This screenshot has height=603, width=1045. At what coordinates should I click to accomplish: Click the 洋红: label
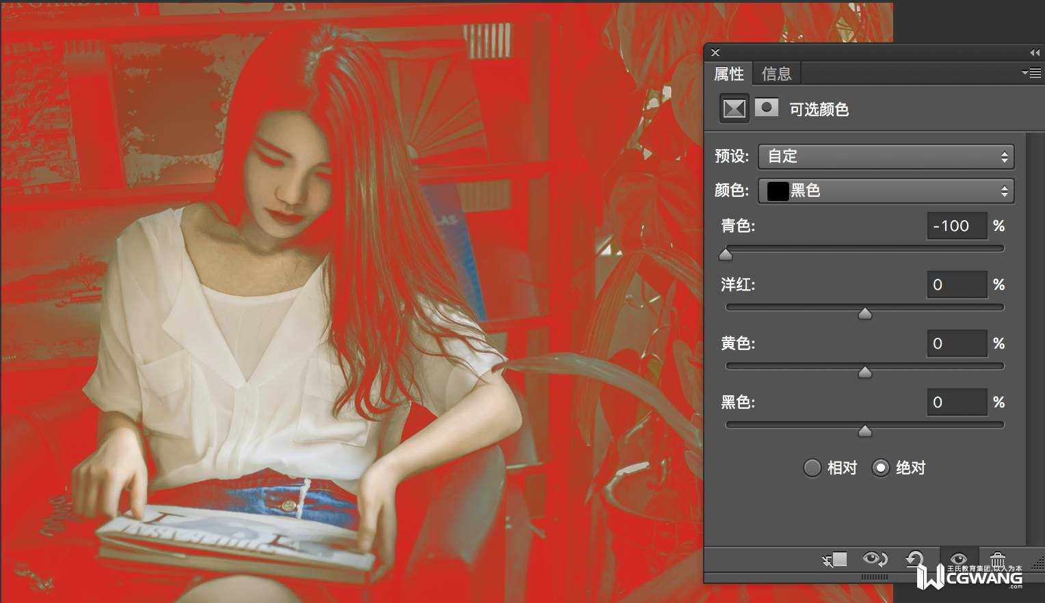coord(738,284)
